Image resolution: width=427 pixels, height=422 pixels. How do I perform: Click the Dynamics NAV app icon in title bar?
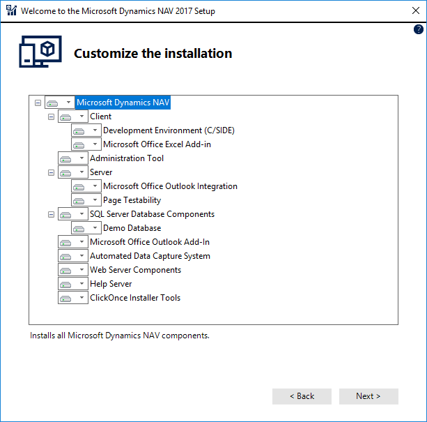(11, 10)
